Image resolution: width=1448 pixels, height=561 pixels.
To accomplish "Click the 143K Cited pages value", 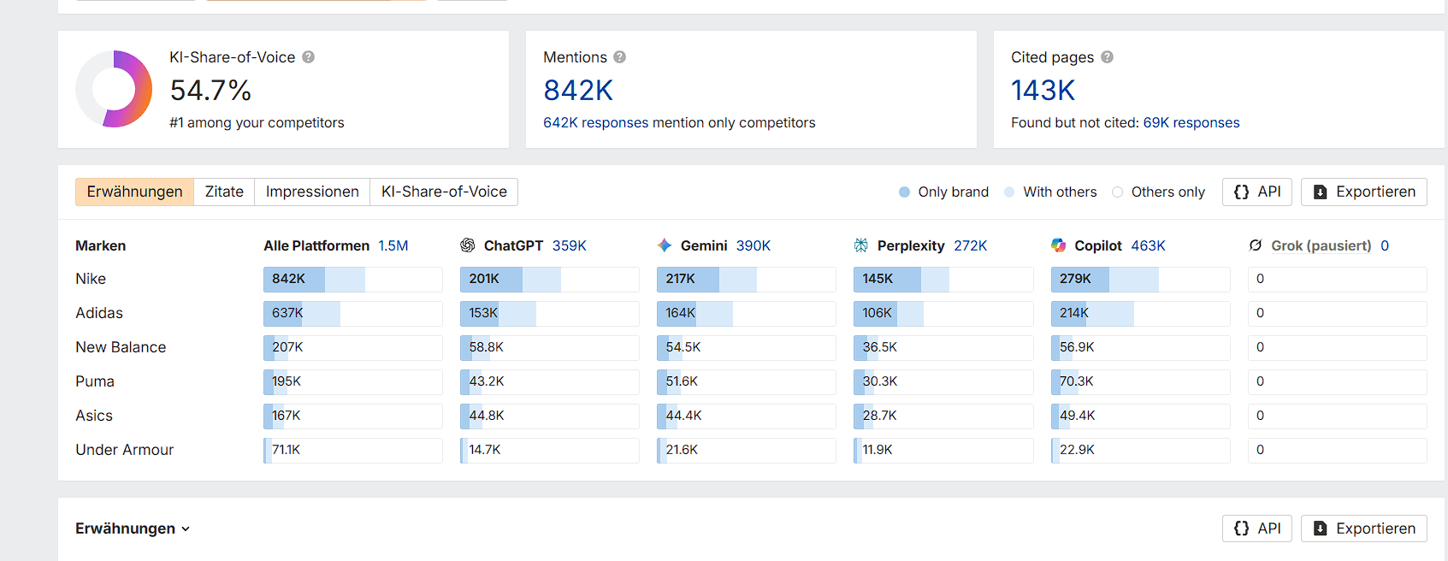I will click(1043, 91).
